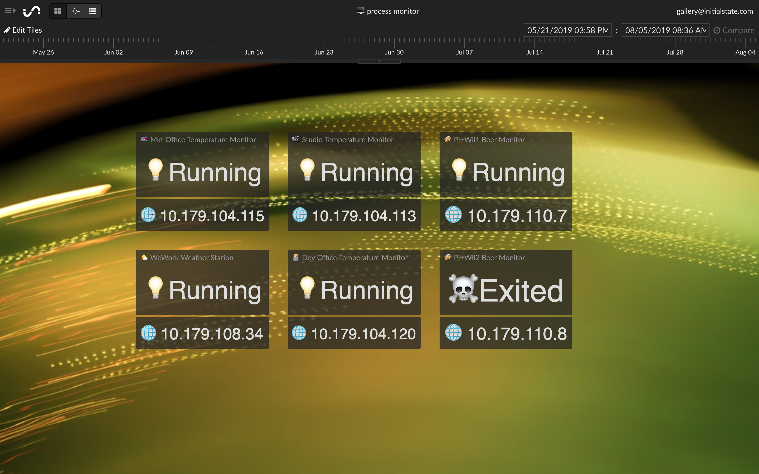Click the WeWork Weather Station light bulb
The image size is (759, 474).
(x=155, y=288)
